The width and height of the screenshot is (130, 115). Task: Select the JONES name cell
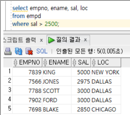point(57,81)
